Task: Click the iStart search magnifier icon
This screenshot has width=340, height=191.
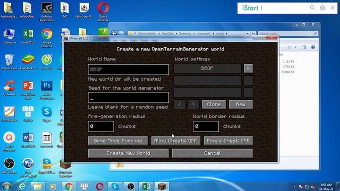Action: tap(312, 8)
